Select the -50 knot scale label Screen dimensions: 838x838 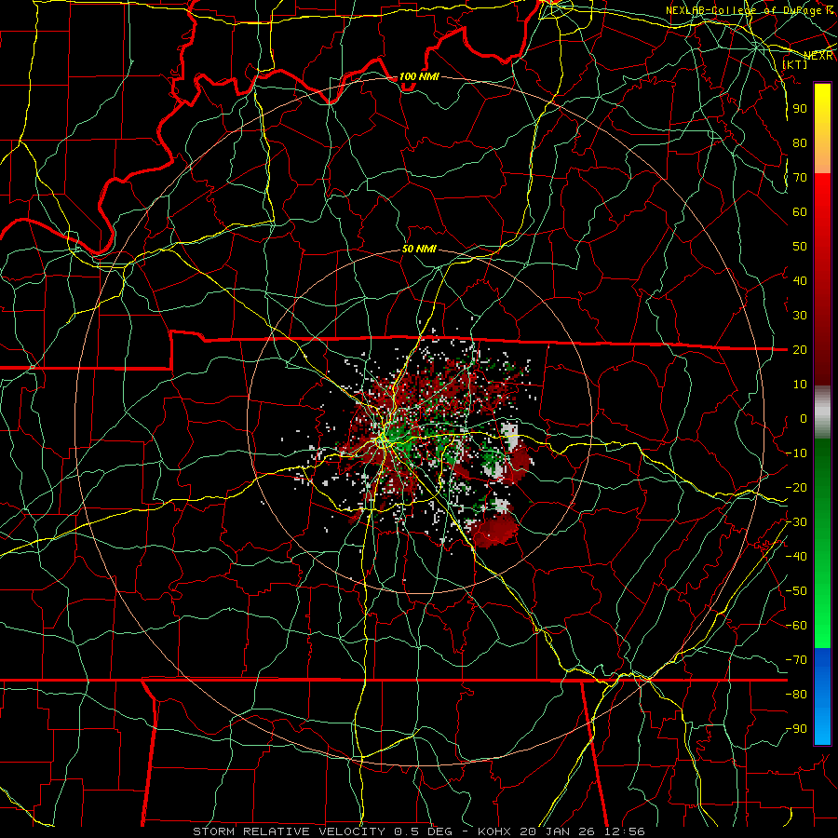[796, 591]
